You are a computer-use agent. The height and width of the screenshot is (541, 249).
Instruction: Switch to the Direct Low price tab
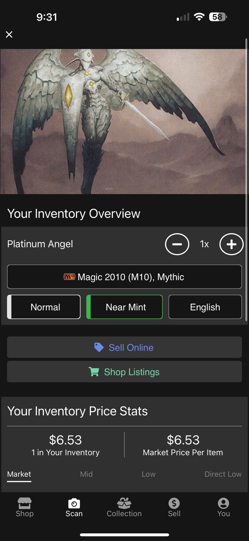[x=223, y=474]
